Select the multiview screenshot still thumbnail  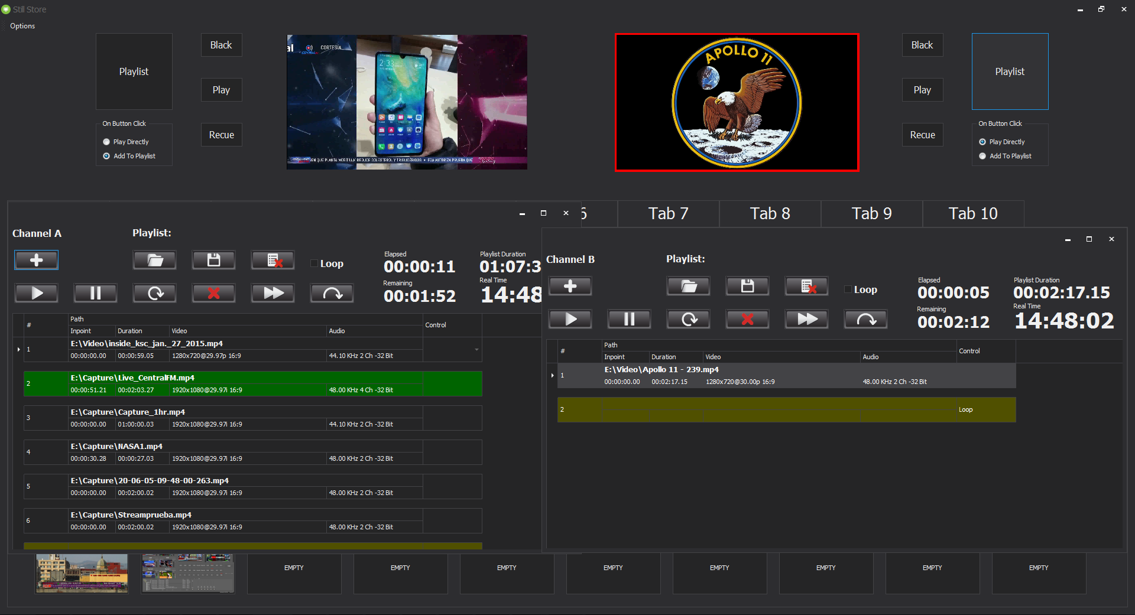pyautogui.click(x=188, y=573)
